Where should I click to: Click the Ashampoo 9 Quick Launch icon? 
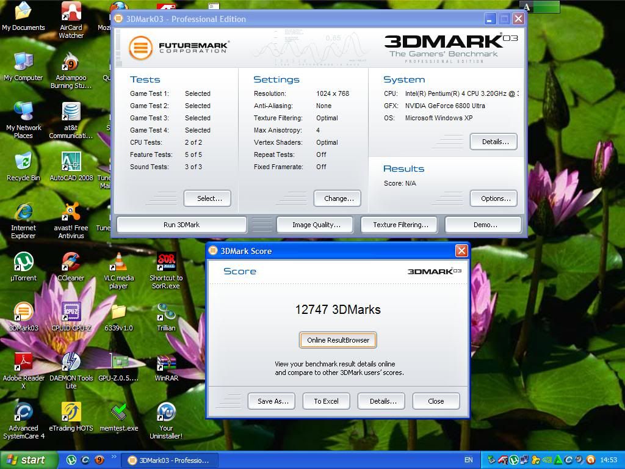[99, 460]
